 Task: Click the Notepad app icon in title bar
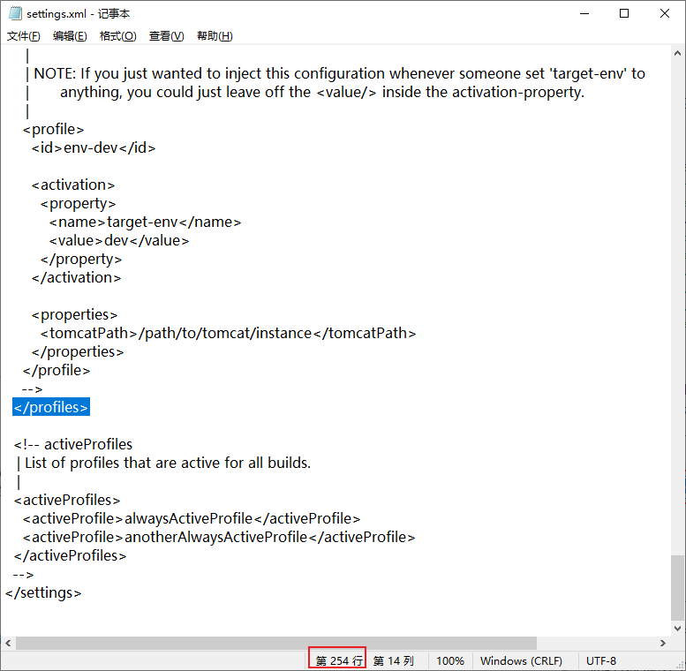tap(15, 14)
